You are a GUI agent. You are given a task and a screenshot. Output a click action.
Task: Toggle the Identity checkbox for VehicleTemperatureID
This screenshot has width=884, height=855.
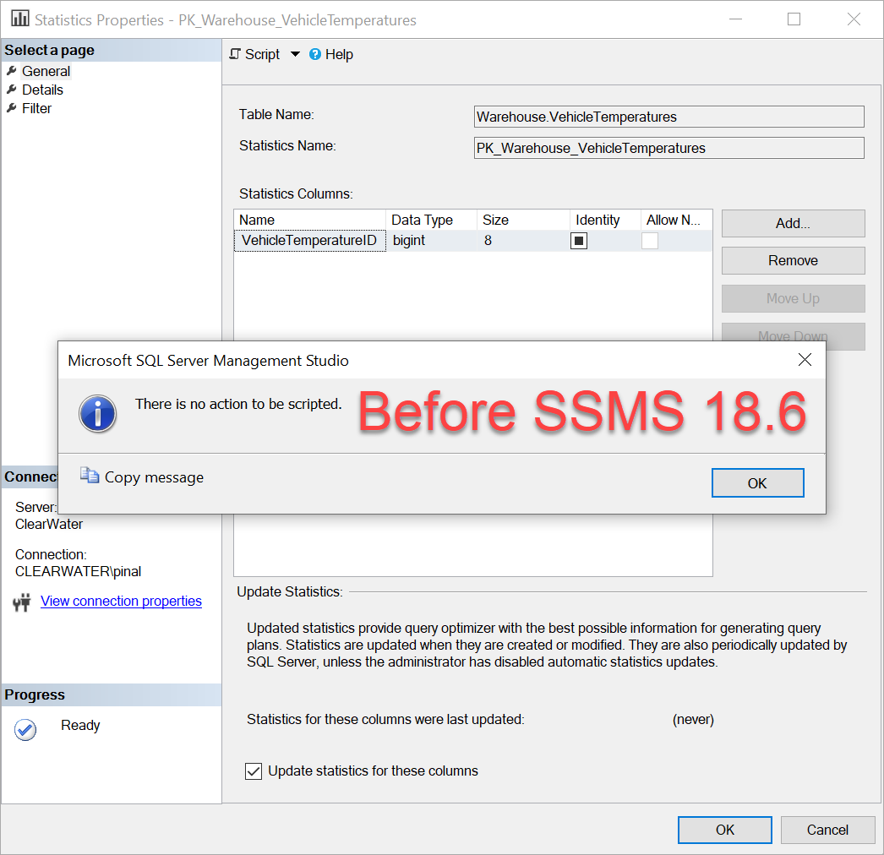tap(579, 241)
